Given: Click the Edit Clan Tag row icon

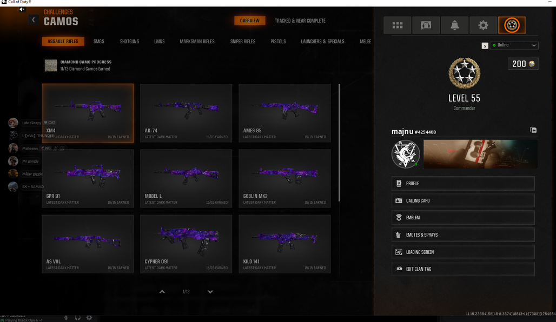Looking at the screenshot, I should tap(399, 269).
